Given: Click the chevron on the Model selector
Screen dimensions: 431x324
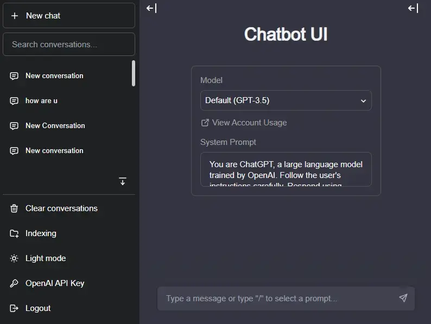Looking at the screenshot, I should coord(363,101).
